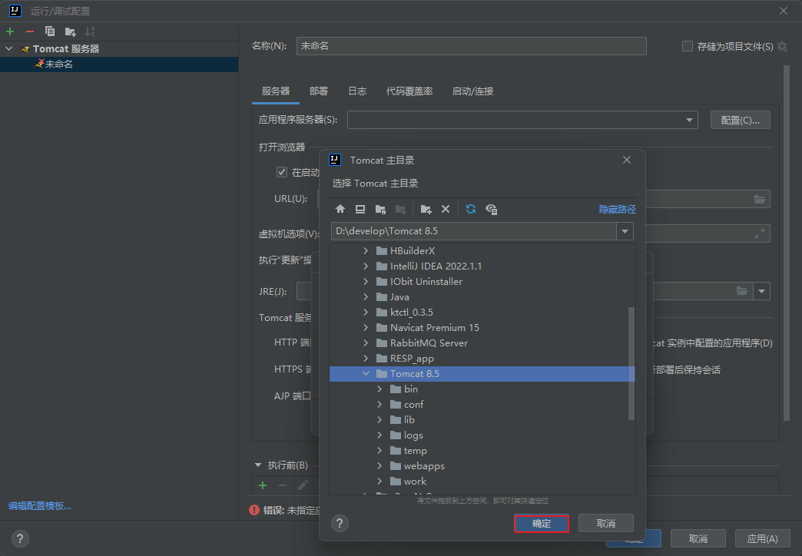The image size is (802, 556).
Task: Refresh the file tree
Action: (x=471, y=209)
